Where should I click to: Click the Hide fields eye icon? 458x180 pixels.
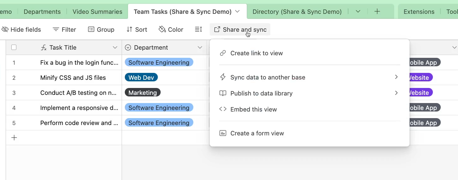click(x=5, y=30)
